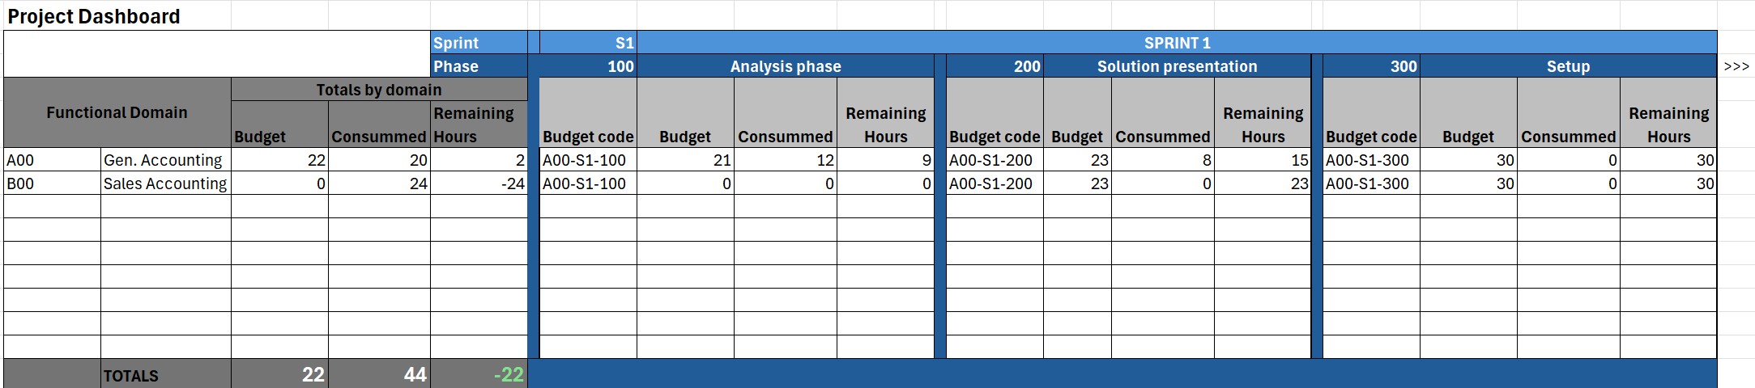Select phase code 100 cell
Viewport: 1755px width, 388px height.
tap(588, 66)
